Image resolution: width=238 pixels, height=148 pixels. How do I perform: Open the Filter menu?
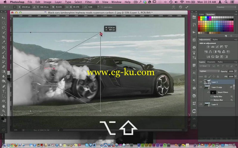pyautogui.click(x=88, y=2)
